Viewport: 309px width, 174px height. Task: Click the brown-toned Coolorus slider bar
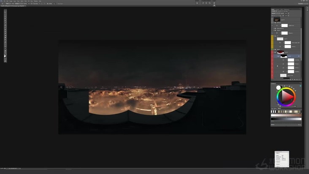click(286, 115)
